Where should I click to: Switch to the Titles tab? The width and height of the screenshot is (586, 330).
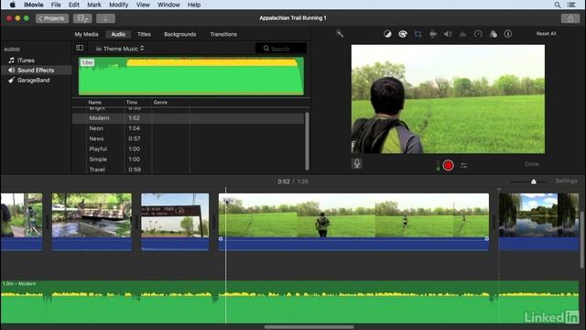point(144,34)
